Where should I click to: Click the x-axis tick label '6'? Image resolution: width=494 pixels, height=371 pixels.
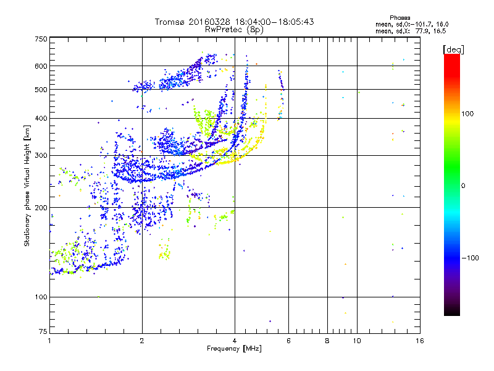pyautogui.click(x=288, y=341)
